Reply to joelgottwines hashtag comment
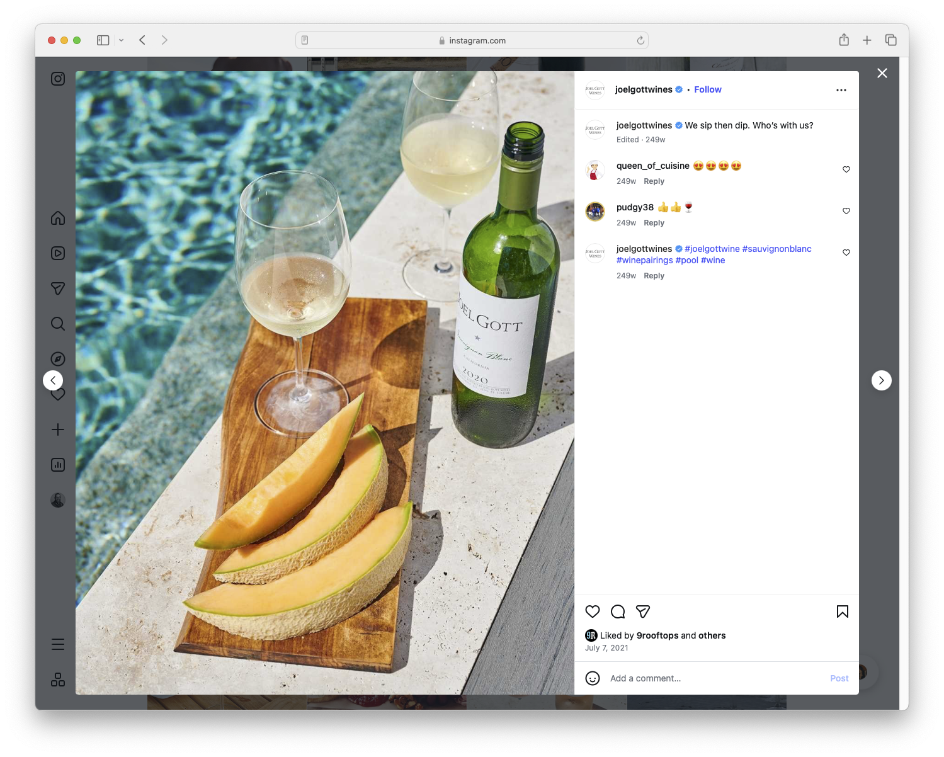 point(654,276)
